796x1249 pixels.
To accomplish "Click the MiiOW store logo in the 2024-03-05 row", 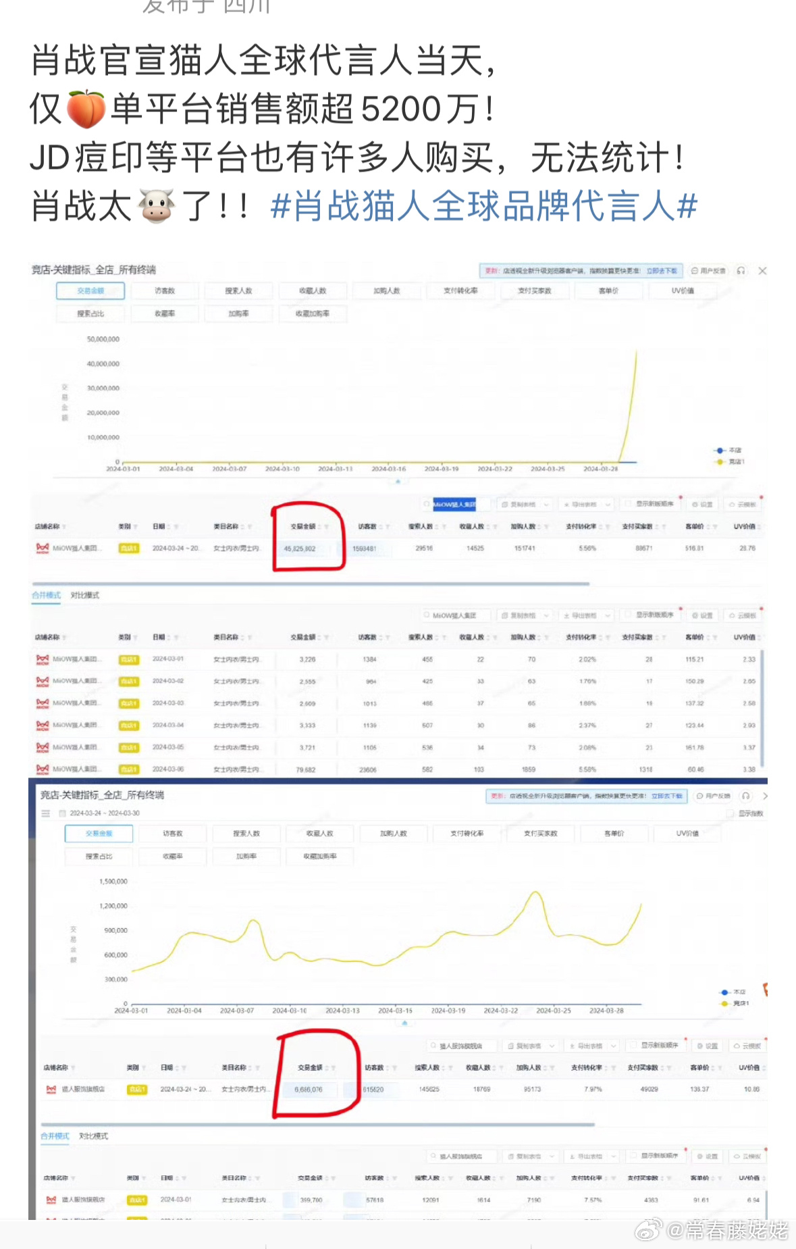I will click(x=43, y=747).
